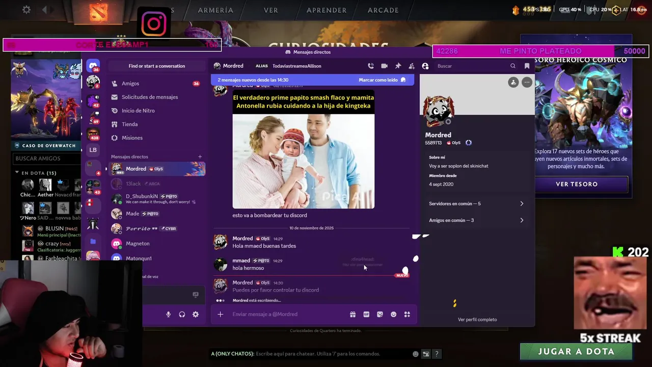The image size is (652, 367).
Task: Click the screen share icon in voice panel
Action: (x=195, y=295)
